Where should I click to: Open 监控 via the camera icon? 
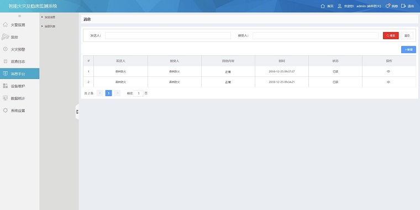click(x=5, y=37)
